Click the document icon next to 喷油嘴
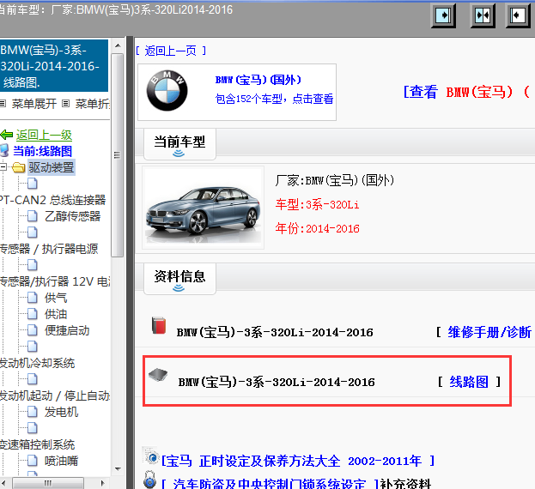Image resolution: width=535 pixels, height=489 pixels. 33,461
